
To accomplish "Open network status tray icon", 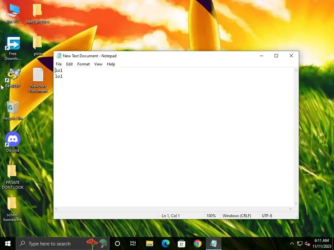I will (x=300, y=243).
